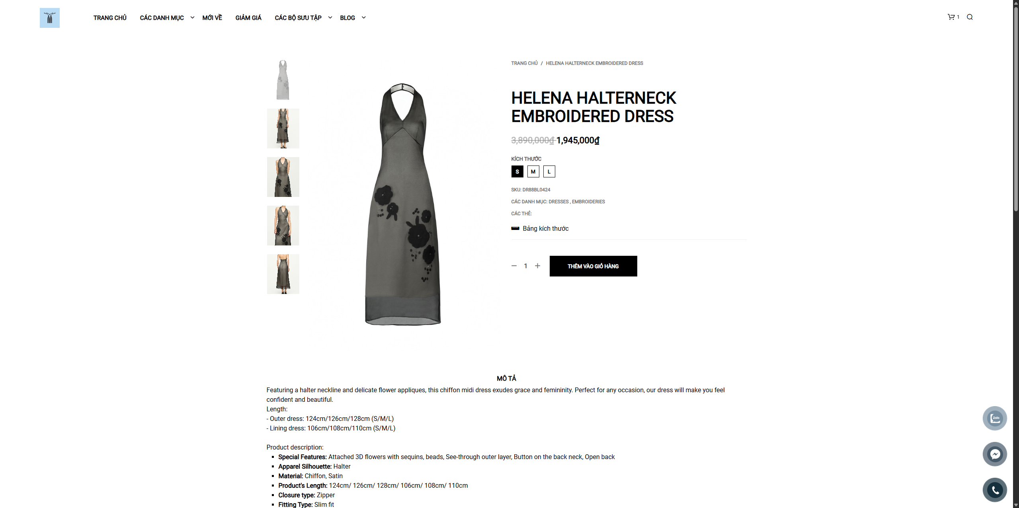This screenshot has width=1019, height=508.
Task: Click THÊM VÀO GIỎ HÀNG button
Action: click(x=593, y=266)
